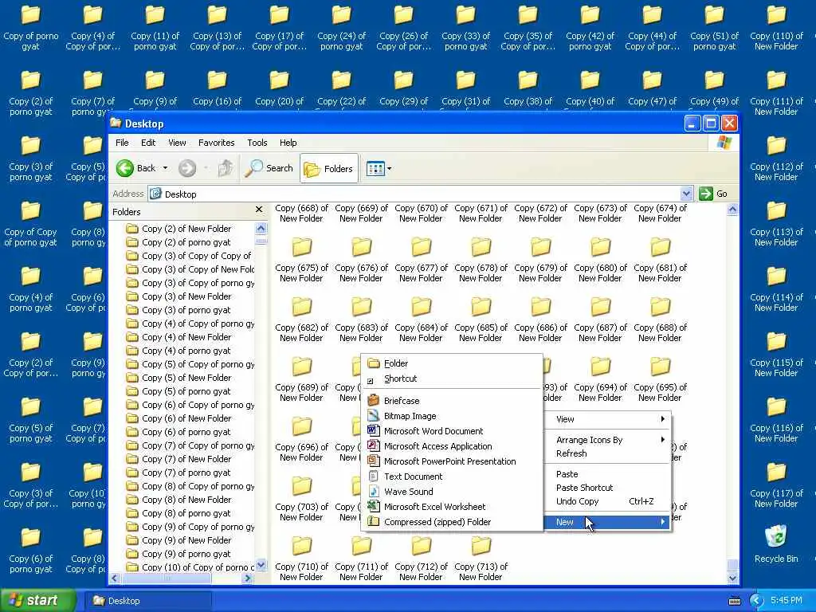Click file list scroll down arrow
Viewport: 816px width, 612px height.
click(x=732, y=578)
